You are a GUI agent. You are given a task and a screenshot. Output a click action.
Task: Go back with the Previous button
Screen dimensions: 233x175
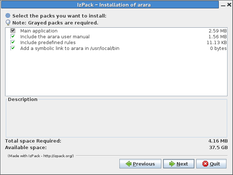point(140,164)
